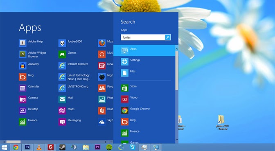Open the Games app in Apps list
This screenshot has width=275, height=151.
(68, 55)
